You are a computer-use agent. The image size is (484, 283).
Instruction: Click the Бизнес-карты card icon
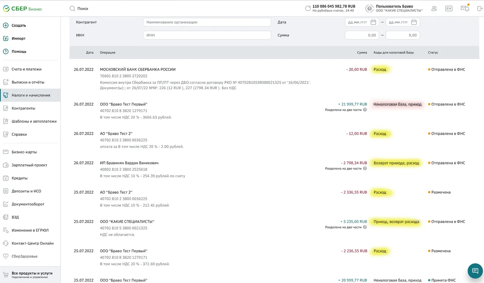coord(6,152)
